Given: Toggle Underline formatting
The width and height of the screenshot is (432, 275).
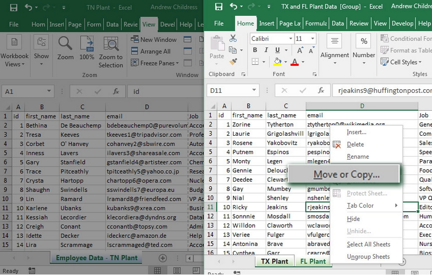Looking at the screenshot, I should click(x=277, y=50).
